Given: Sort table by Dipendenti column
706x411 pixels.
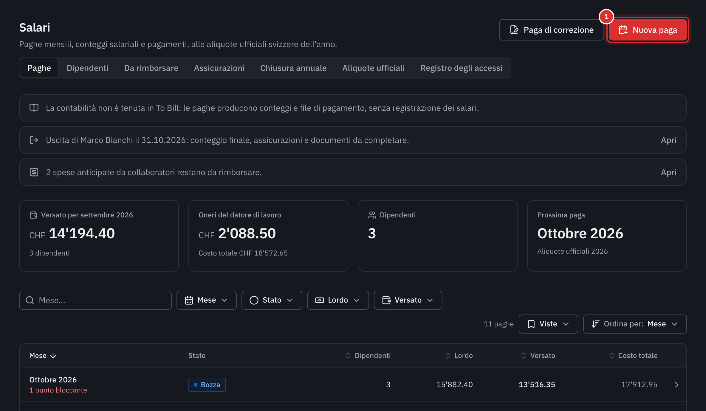Looking at the screenshot, I should click(x=368, y=356).
